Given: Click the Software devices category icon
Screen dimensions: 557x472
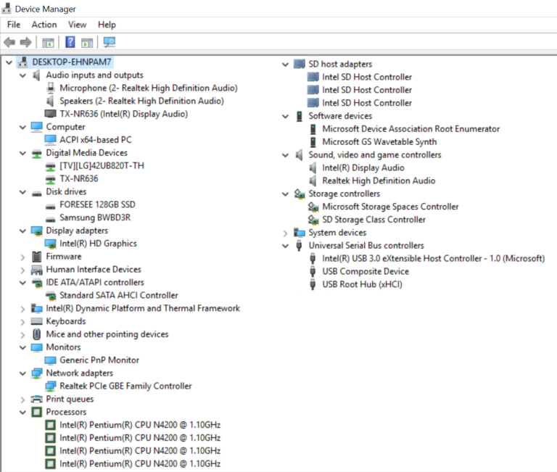Looking at the screenshot, I should (x=300, y=116).
